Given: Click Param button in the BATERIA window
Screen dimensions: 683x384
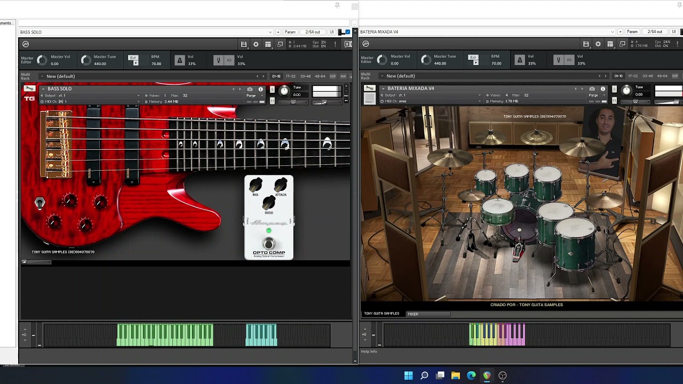Looking at the screenshot, I should tap(632, 32).
